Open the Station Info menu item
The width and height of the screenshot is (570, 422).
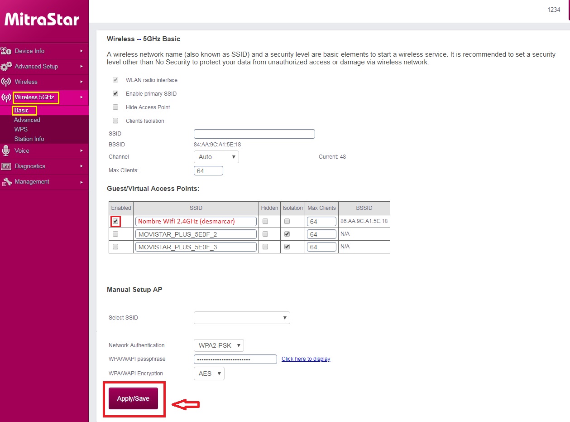click(x=29, y=139)
